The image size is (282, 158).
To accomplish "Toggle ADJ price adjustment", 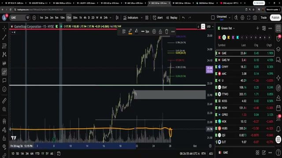I will [211, 154].
